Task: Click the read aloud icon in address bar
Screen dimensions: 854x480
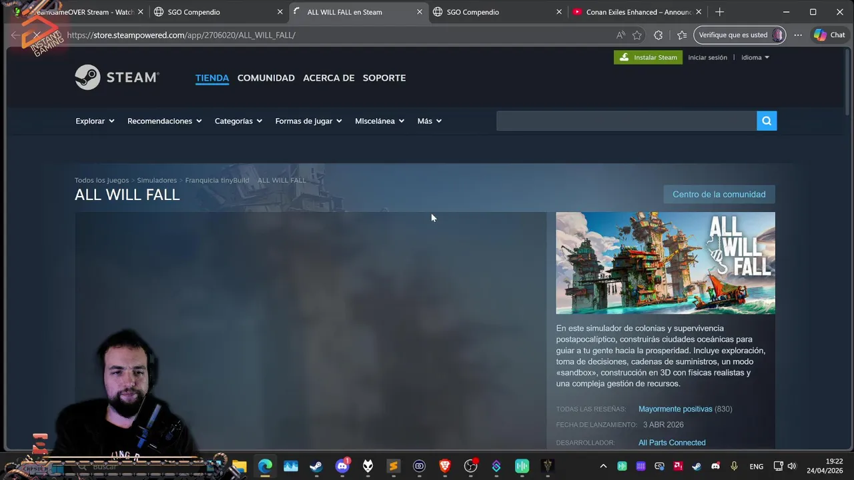Action: tap(620, 35)
